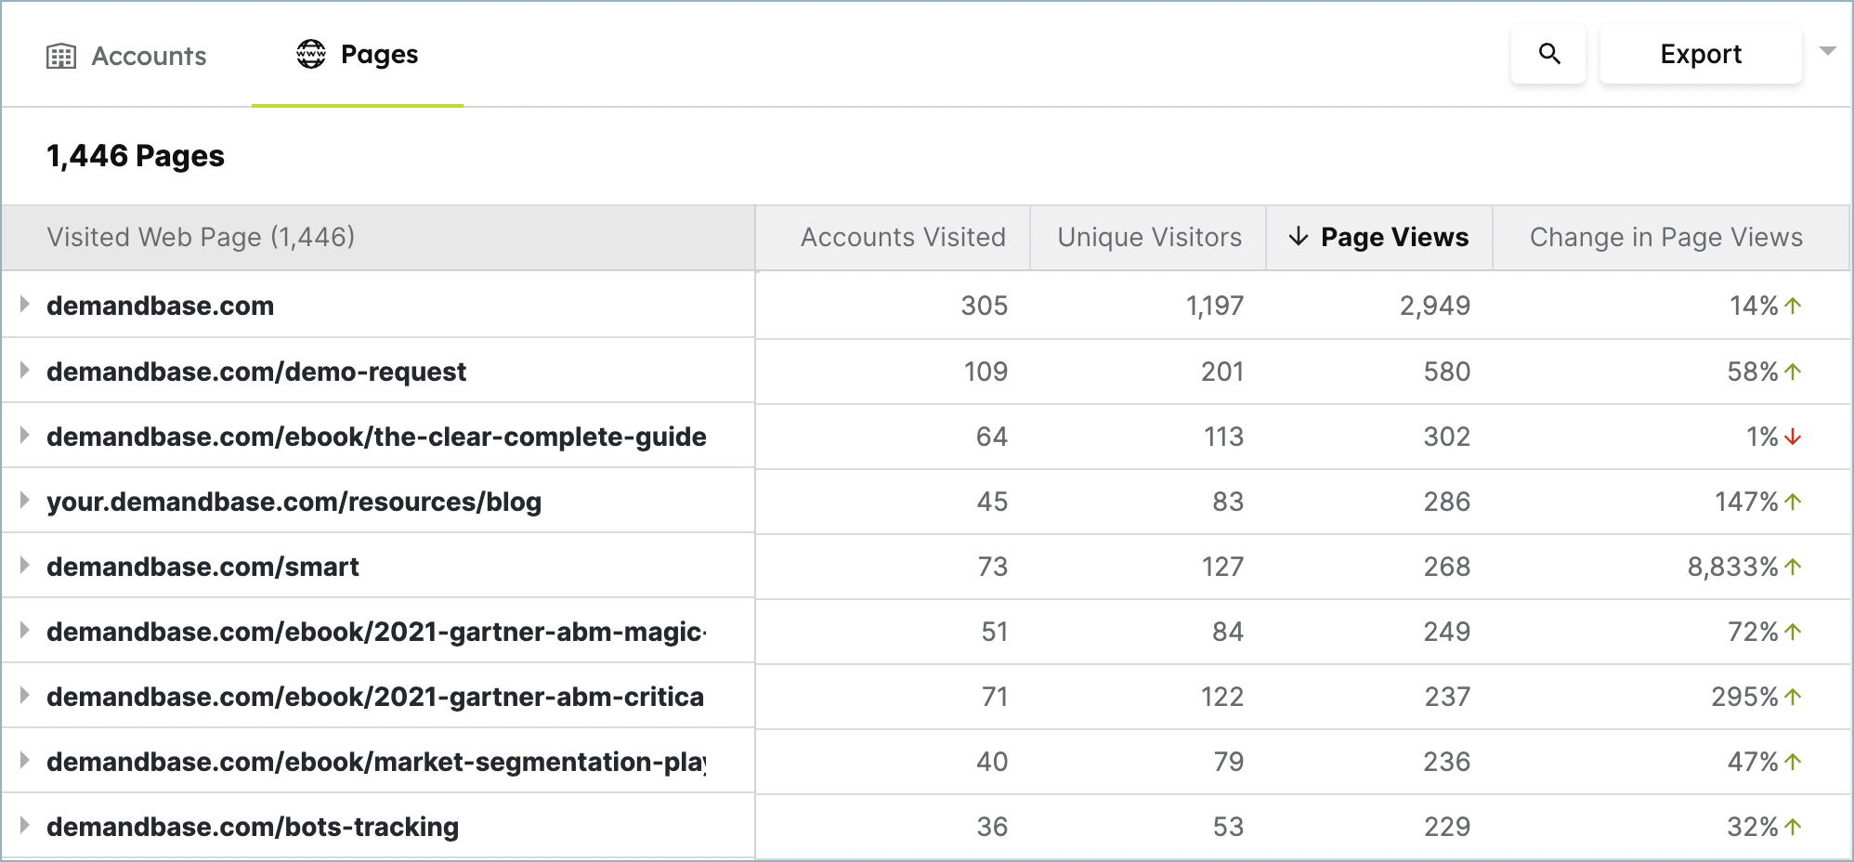Expand the the-clear-complete-guide ebook row
Viewport: 1854px width, 862px height.
tap(25, 435)
